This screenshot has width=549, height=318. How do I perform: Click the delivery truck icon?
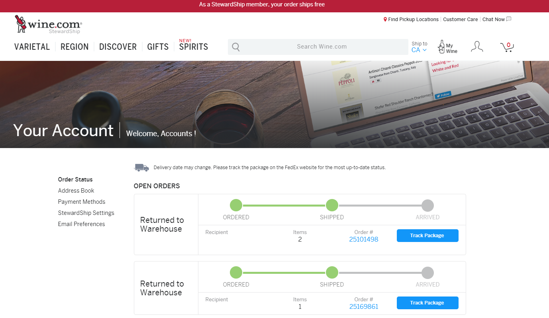point(141,168)
